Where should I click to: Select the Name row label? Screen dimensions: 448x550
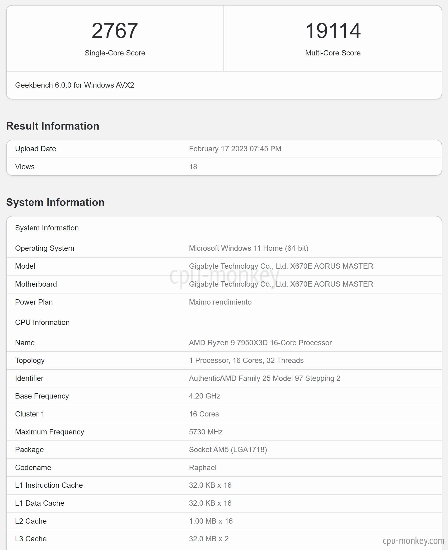tap(25, 343)
